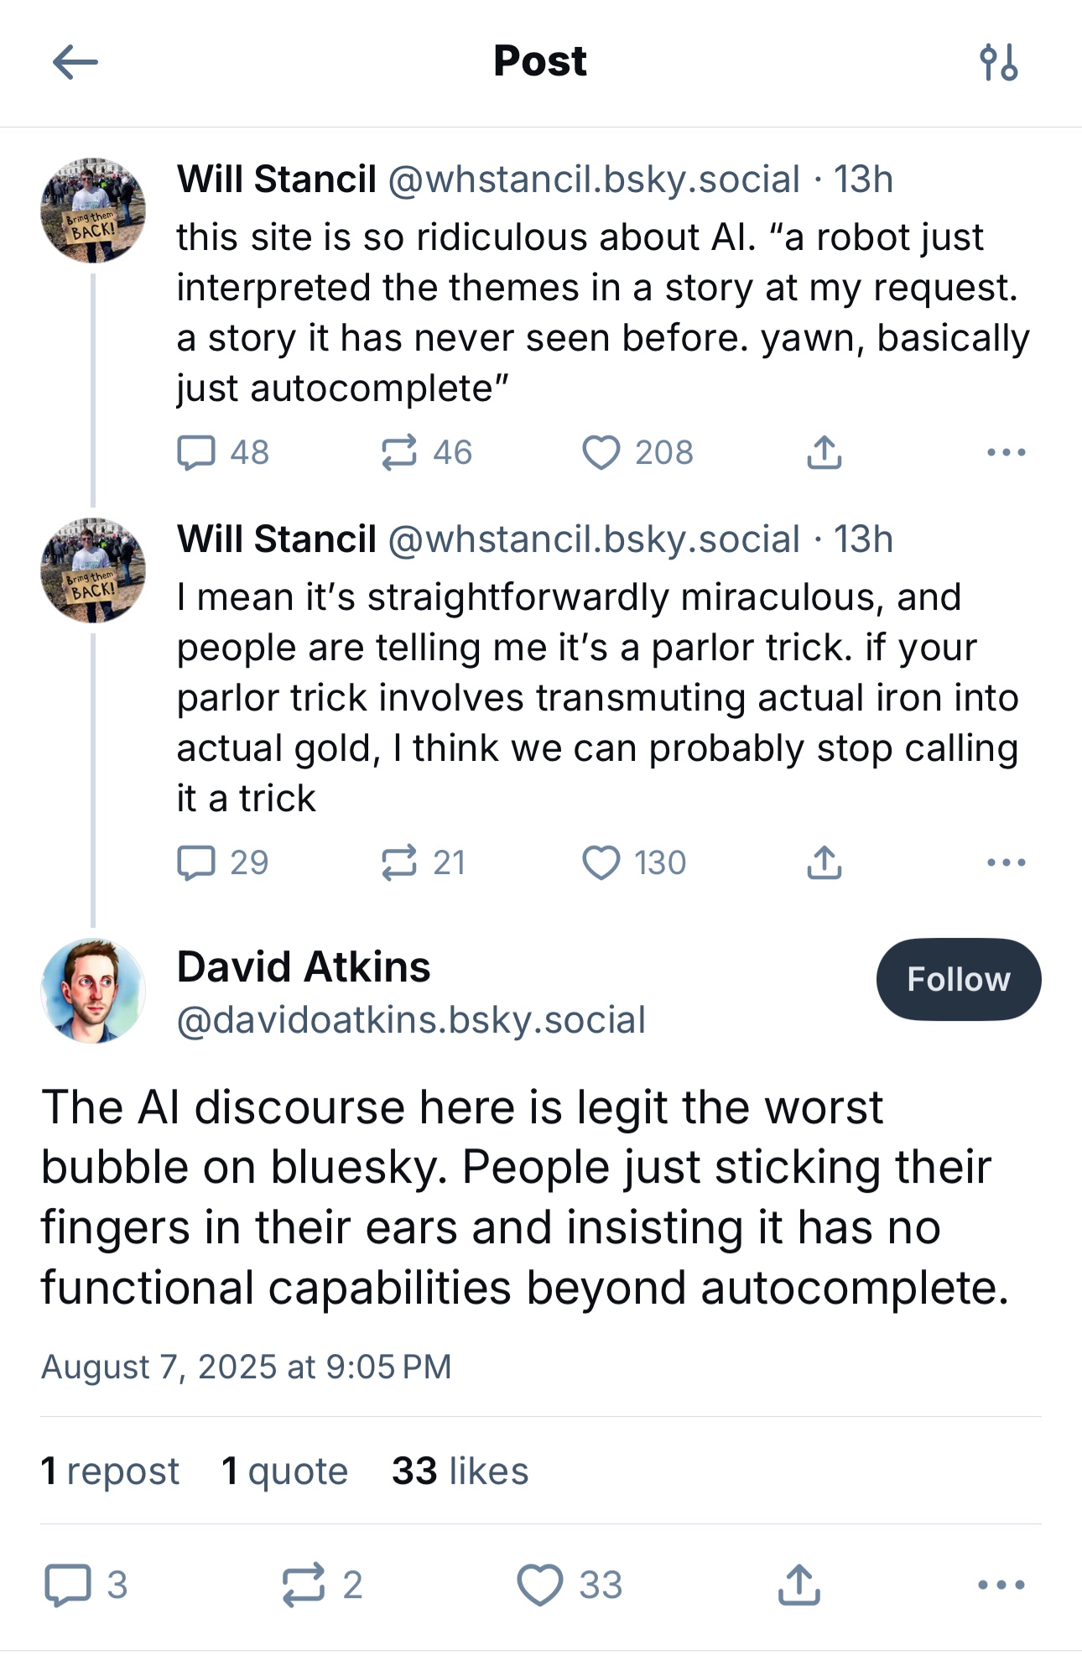Open David Atkins' profile avatar

93,991
